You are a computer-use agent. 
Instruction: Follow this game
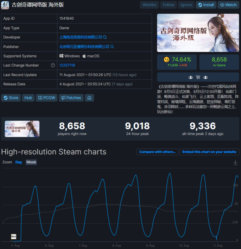169,5
